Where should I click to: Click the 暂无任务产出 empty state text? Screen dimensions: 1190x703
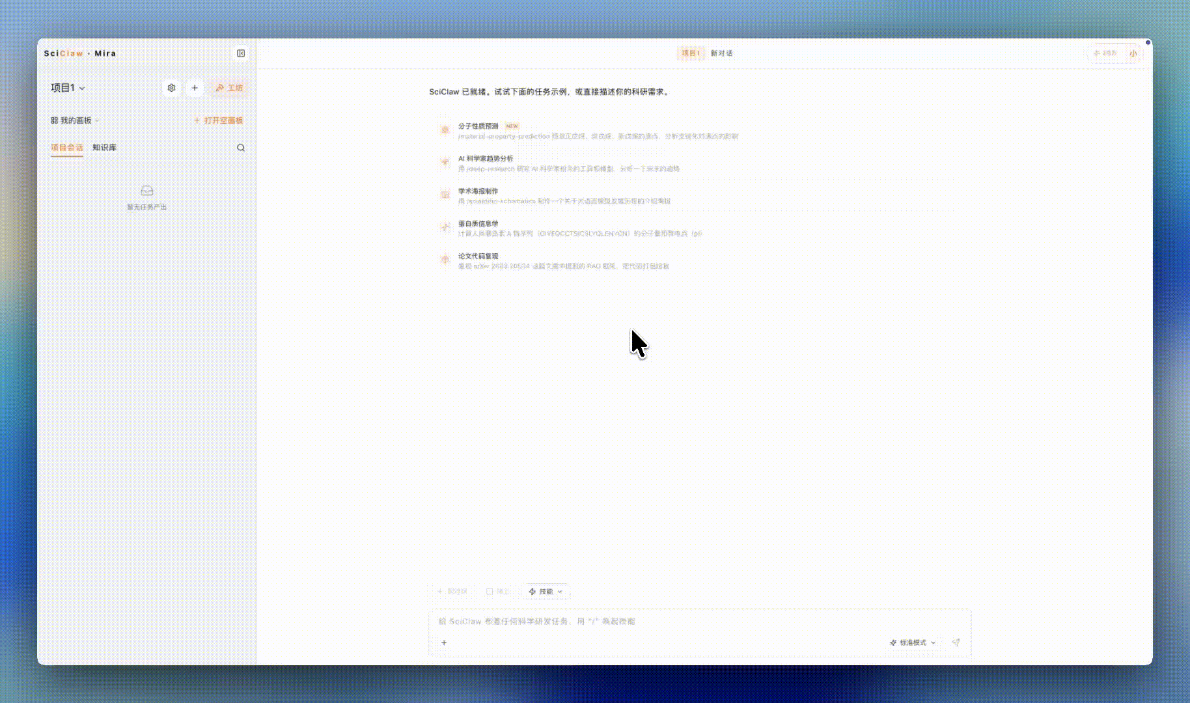tap(147, 208)
